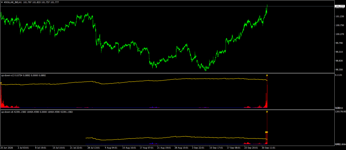Click the 15 Jul 10:01 time label
The image size is (346, 150).
[59, 148]
